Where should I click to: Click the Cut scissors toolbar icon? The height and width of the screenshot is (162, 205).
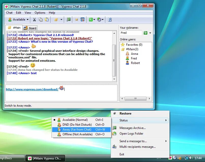pos(34,20)
